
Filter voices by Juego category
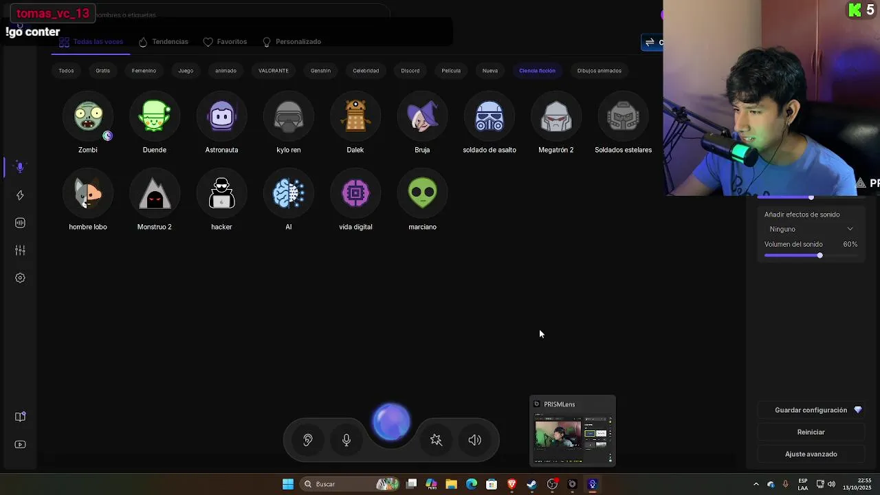186,71
